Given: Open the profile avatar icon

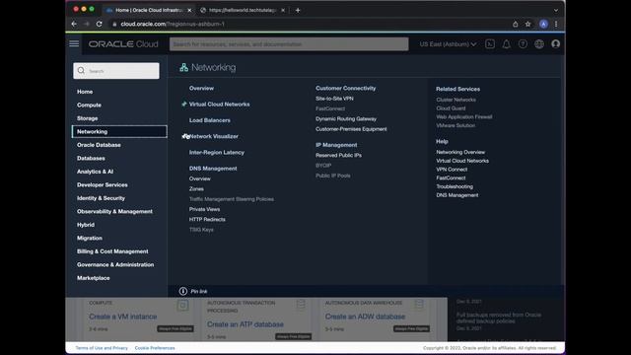Looking at the screenshot, I should tap(556, 43).
